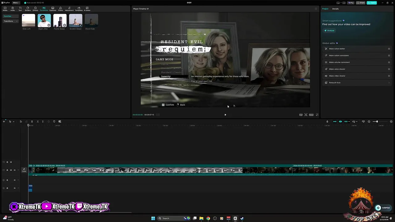Image resolution: width=395 pixels, height=222 pixels.
Task: Click the Share button
Action: click(361, 3)
